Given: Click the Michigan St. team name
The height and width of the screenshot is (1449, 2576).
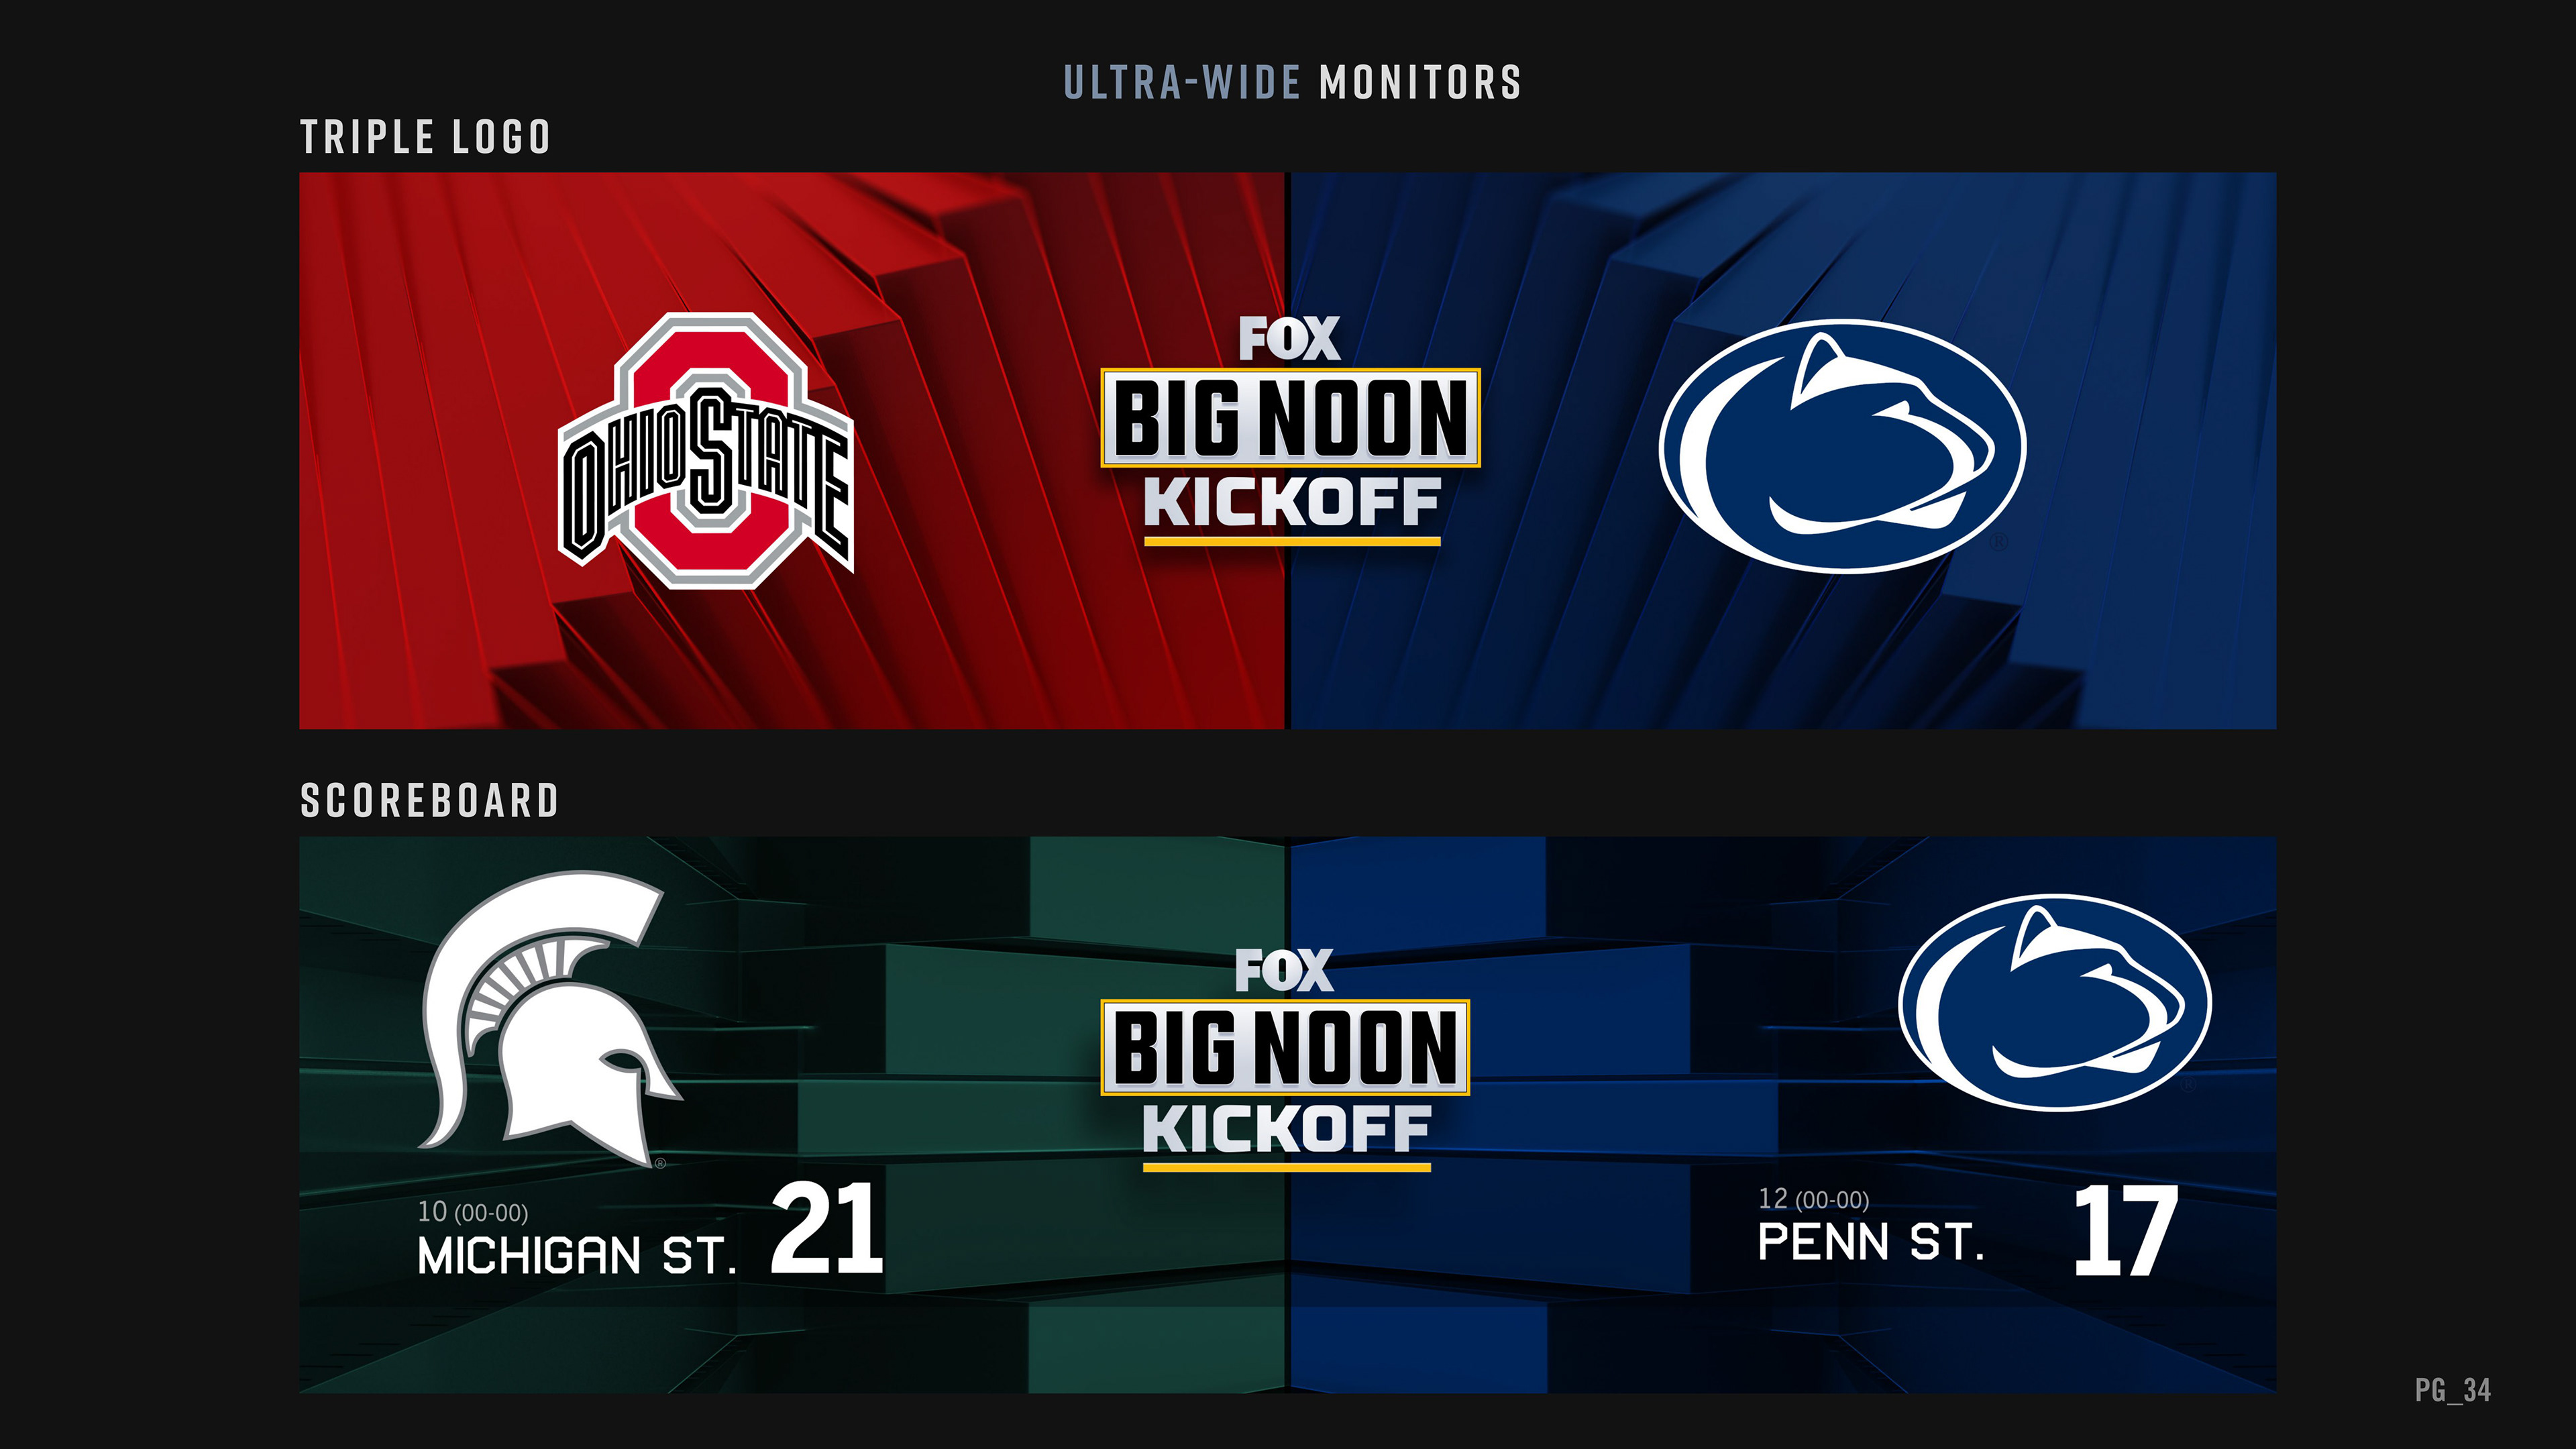Looking at the screenshot, I should 576,1256.
